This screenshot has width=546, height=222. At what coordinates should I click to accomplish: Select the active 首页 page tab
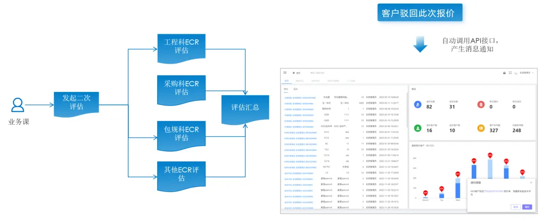point(287,81)
